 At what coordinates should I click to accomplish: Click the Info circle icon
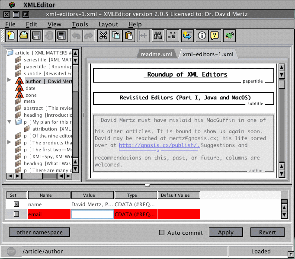pos(202,35)
